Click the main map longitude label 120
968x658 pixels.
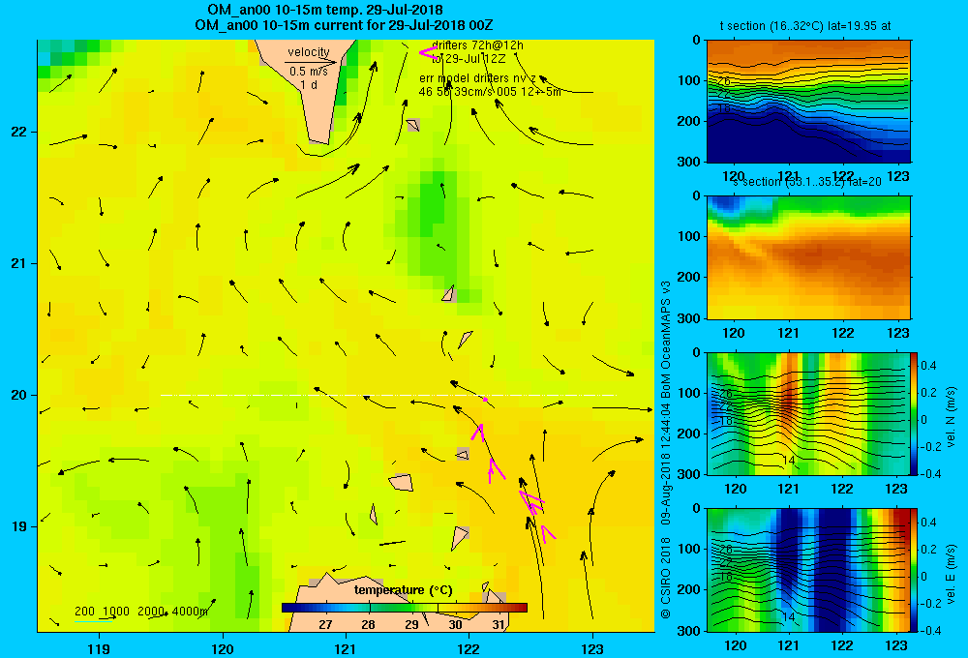[x=223, y=648]
